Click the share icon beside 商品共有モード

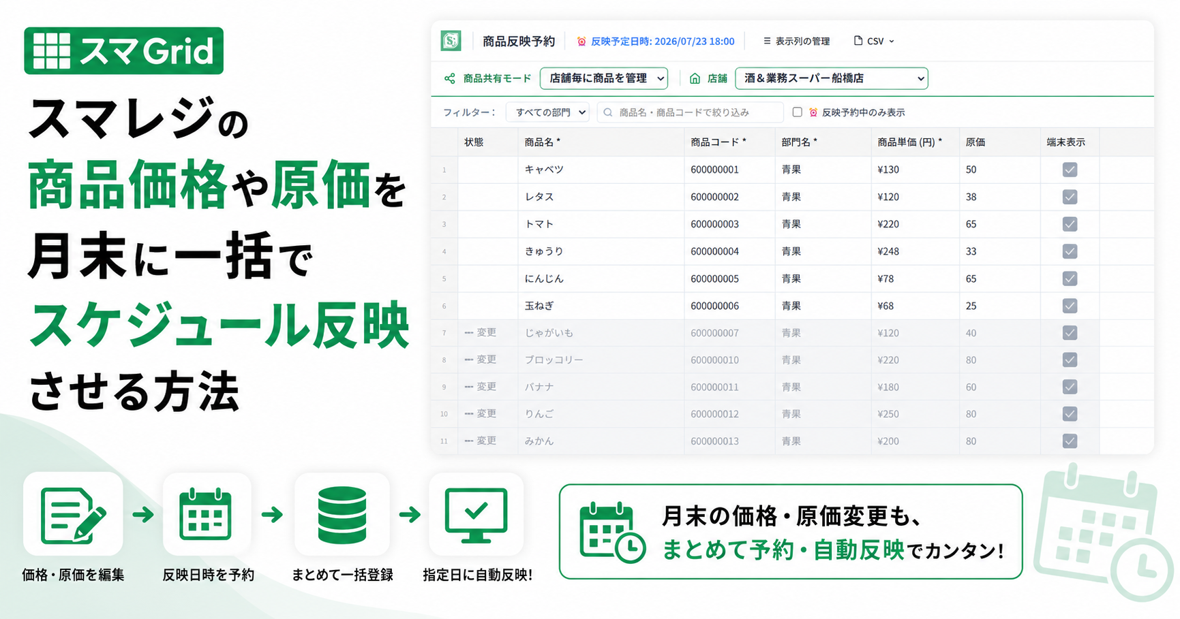click(x=450, y=78)
